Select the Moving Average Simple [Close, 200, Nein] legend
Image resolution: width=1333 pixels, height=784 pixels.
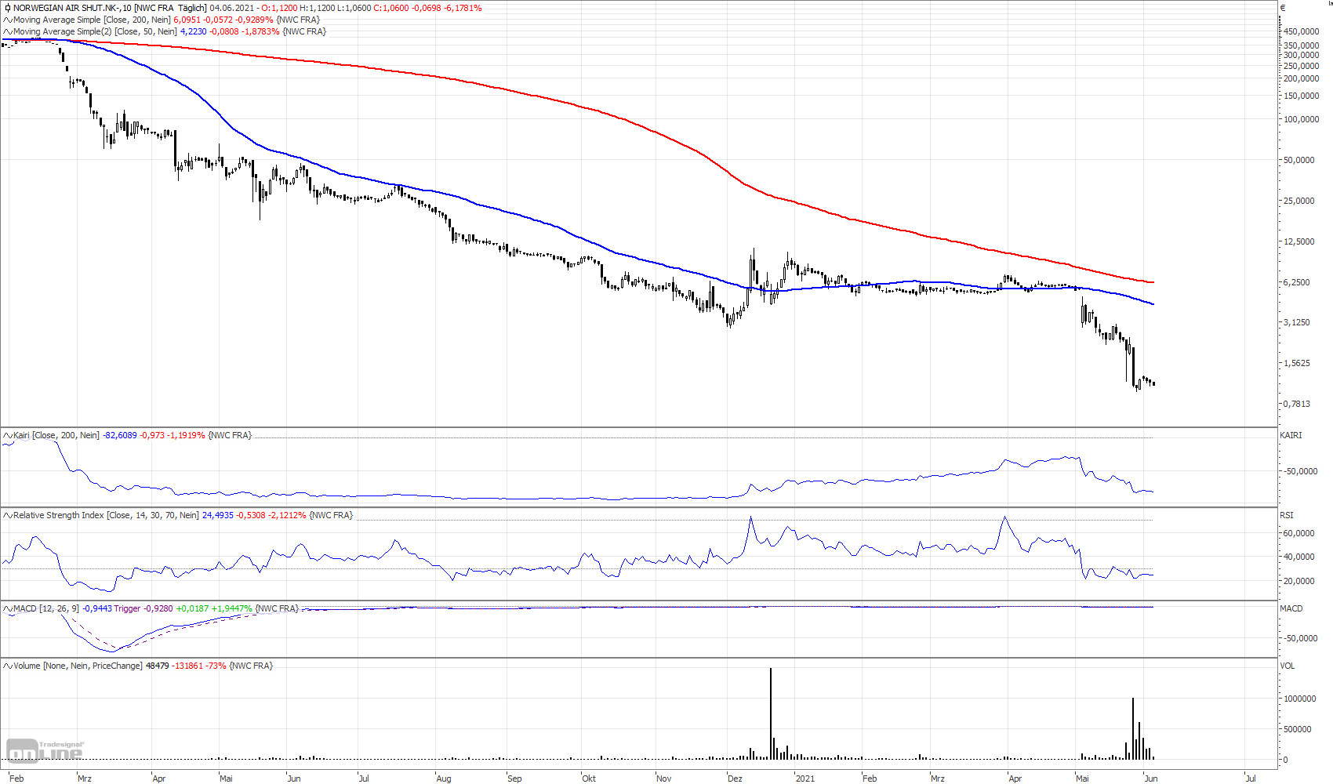tap(92, 20)
